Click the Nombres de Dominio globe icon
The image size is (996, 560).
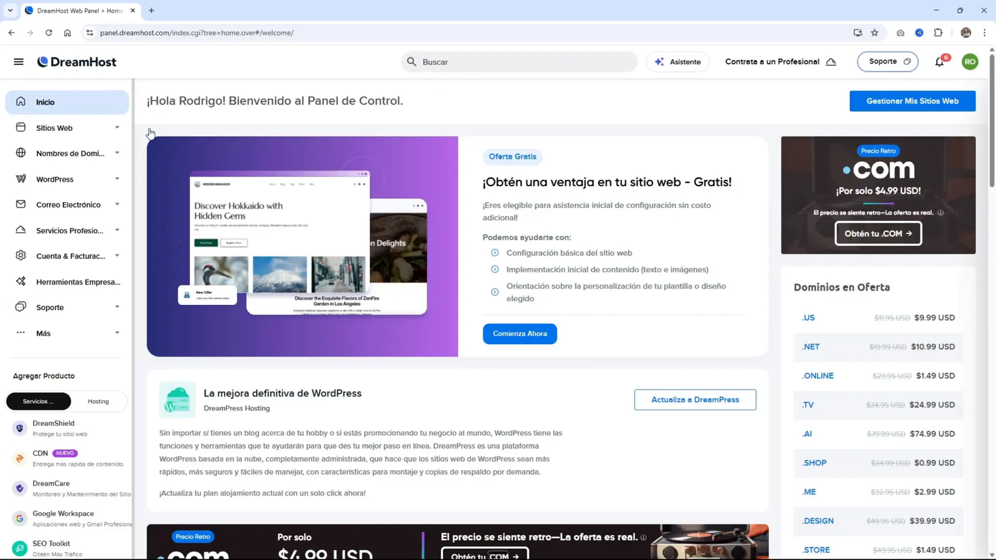(x=21, y=153)
